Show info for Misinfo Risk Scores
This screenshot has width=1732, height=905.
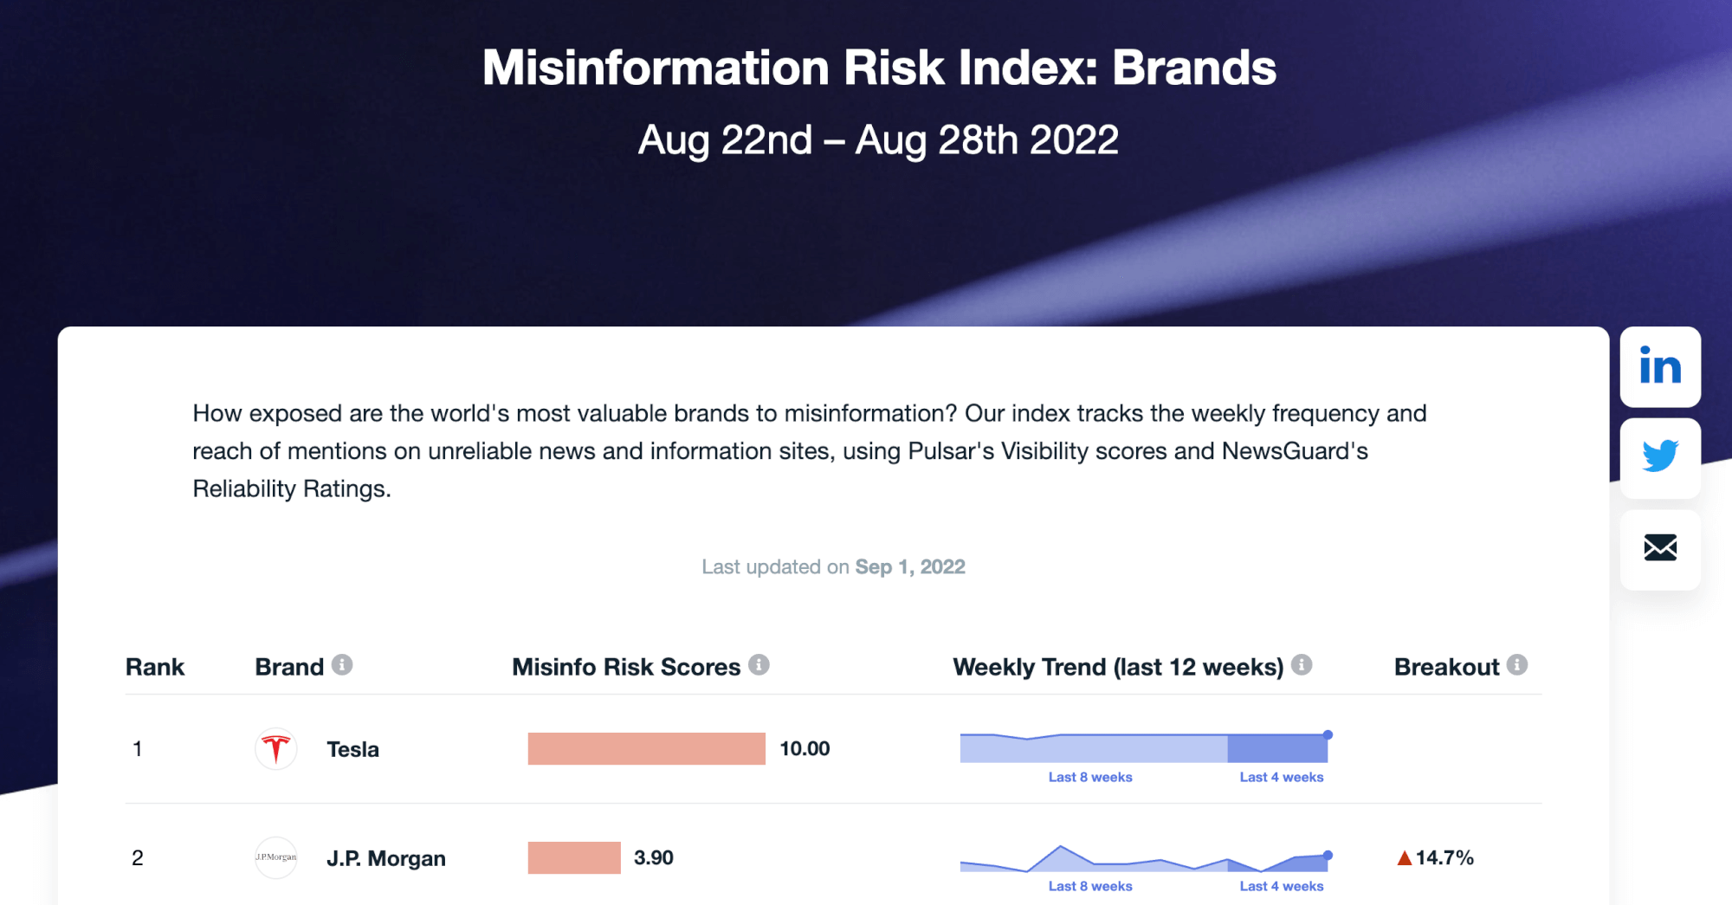[x=759, y=665]
